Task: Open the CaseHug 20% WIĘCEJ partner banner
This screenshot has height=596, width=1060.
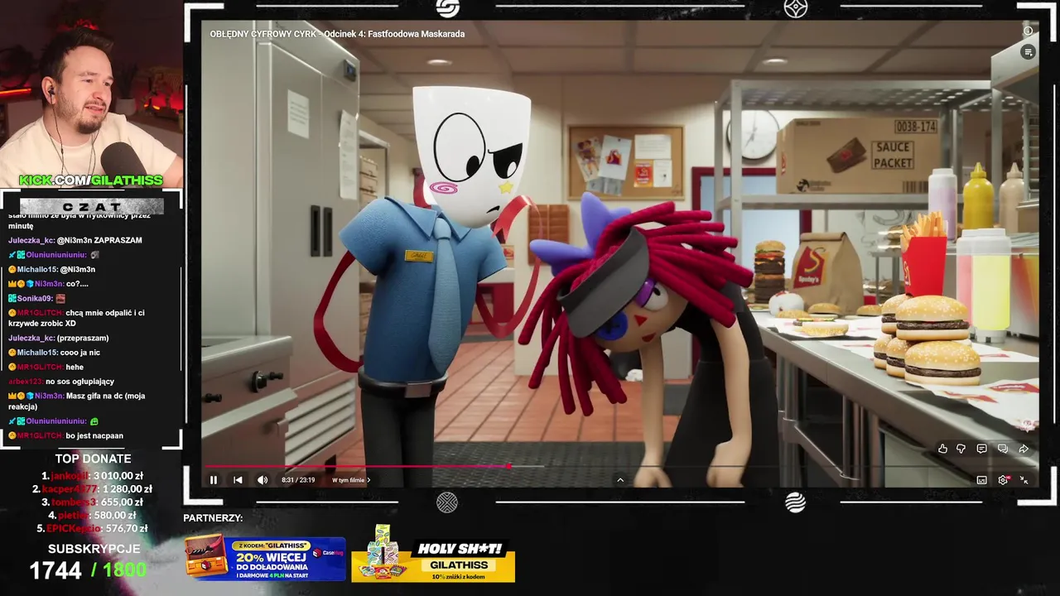Action: 265,559
